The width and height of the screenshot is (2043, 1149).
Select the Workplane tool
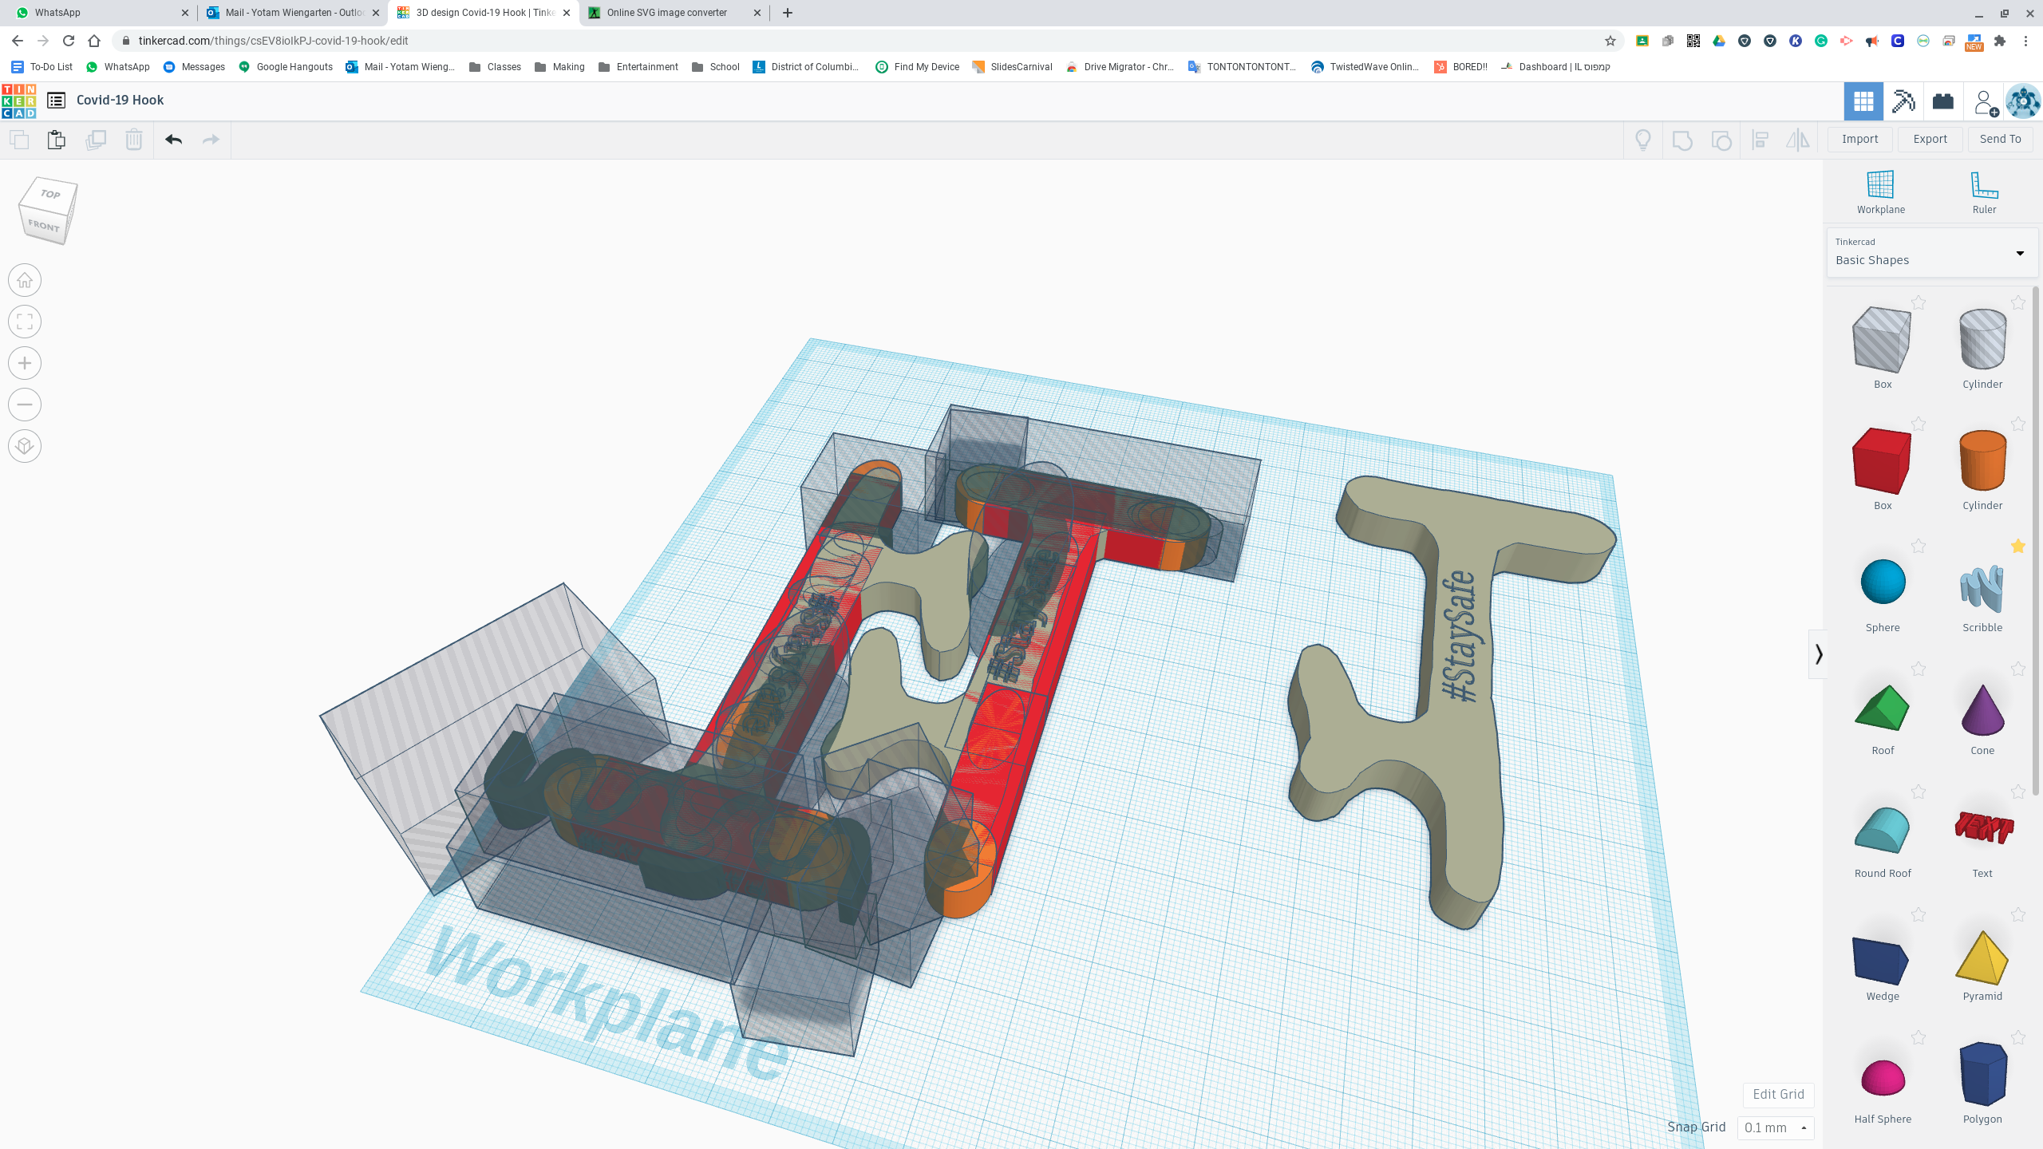(1881, 192)
